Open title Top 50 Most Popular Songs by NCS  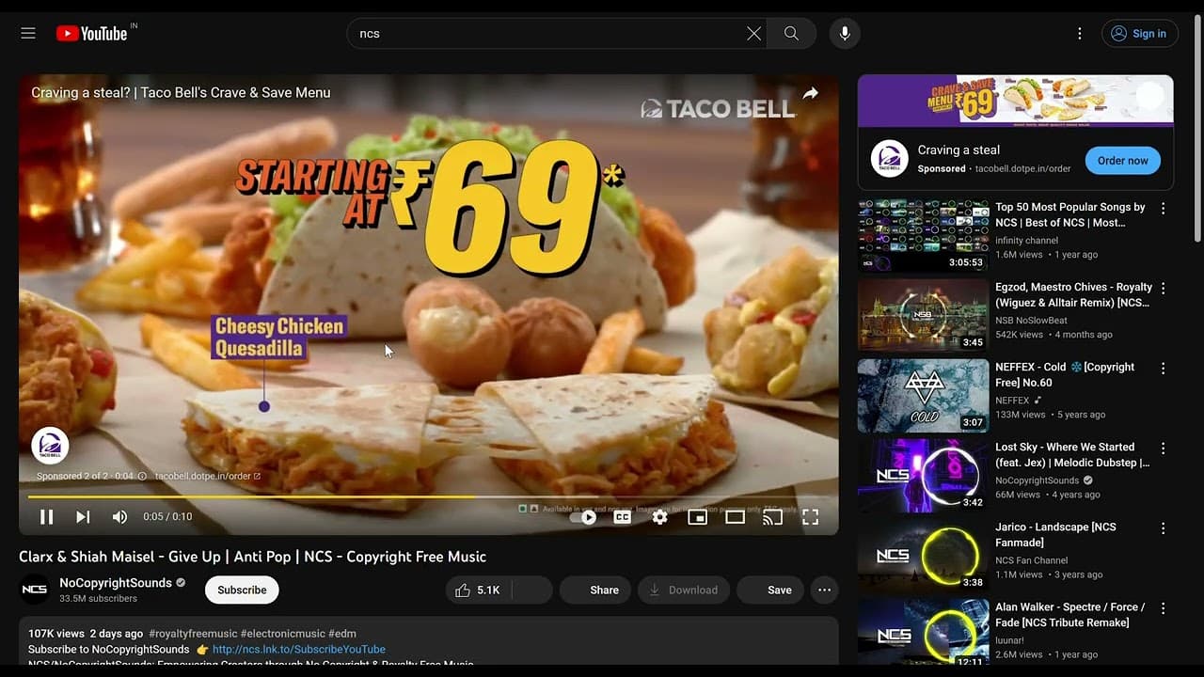tap(1070, 214)
